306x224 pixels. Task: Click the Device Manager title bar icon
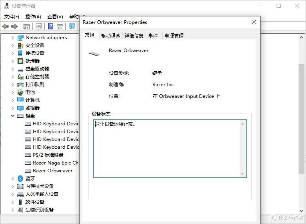click(x=7, y=6)
